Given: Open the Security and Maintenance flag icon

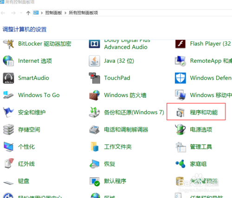Looking at the screenshot, I should [x=8, y=112].
